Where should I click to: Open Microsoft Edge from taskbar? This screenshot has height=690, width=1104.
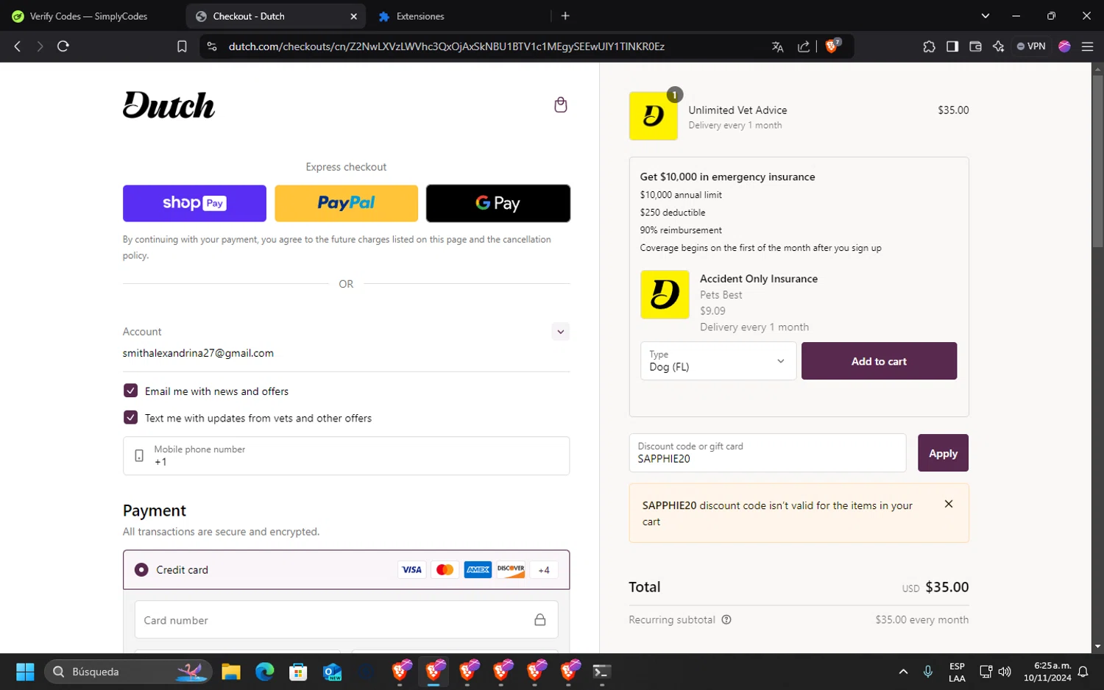264,672
